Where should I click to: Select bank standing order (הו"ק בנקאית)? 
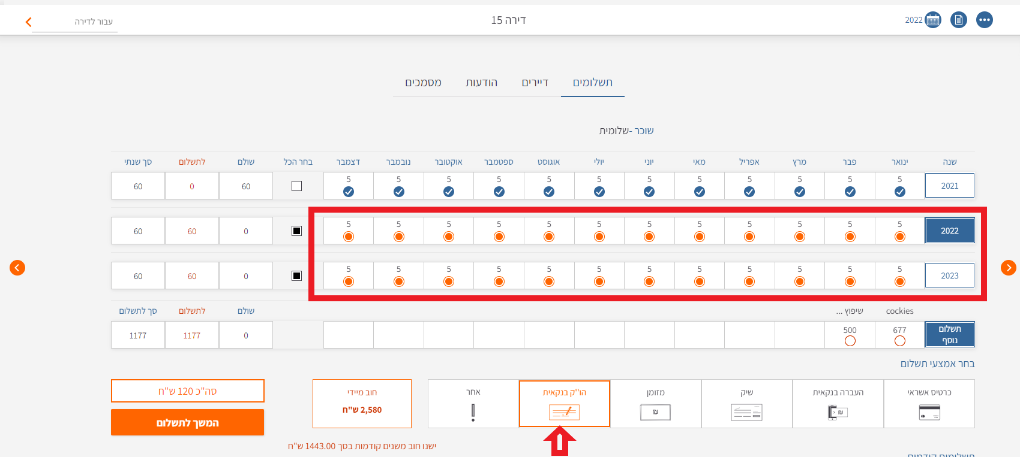pyautogui.click(x=564, y=404)
